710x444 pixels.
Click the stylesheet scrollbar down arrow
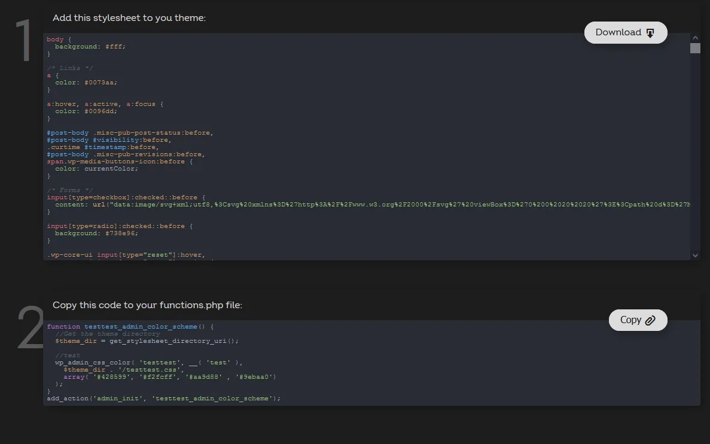pos(695,256)
